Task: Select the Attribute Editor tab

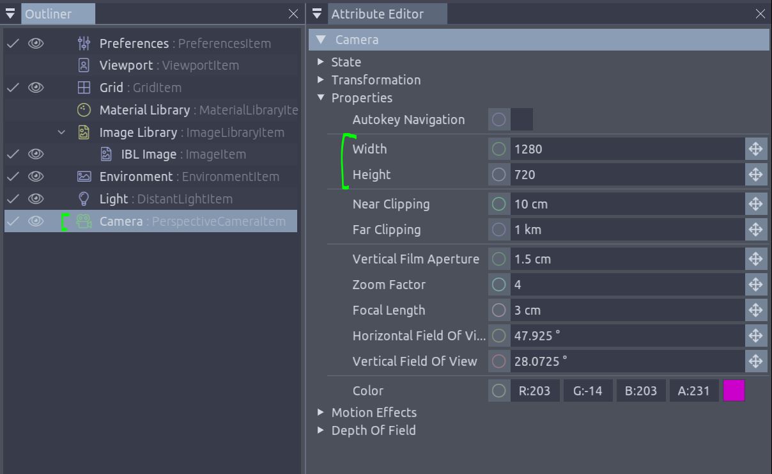Action: coord(377,14)
